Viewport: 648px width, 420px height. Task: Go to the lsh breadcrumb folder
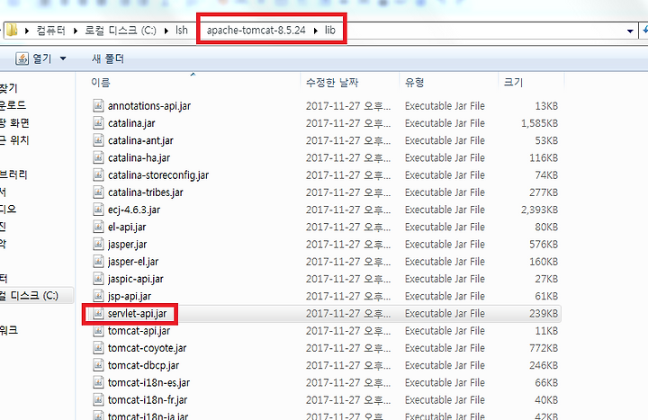[182, 31]
